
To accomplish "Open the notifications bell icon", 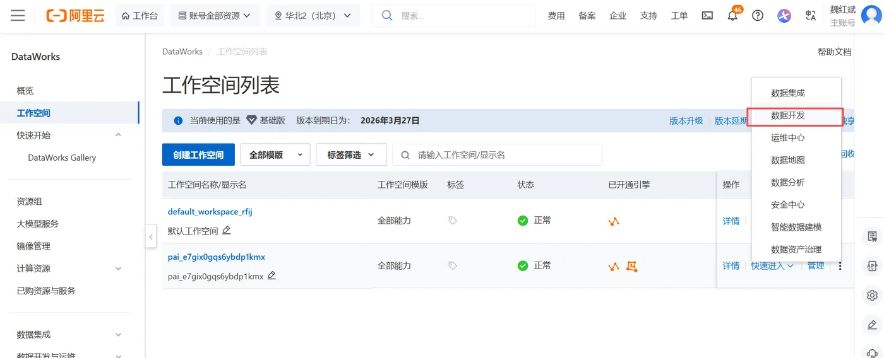I will 732,16.
